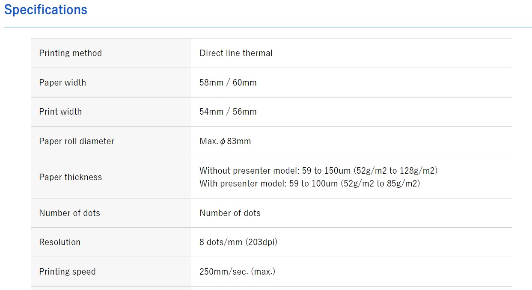Select the 8 dots/mm (203dpi) value
This screenshot has width=532, height=290.
point(238,242)
